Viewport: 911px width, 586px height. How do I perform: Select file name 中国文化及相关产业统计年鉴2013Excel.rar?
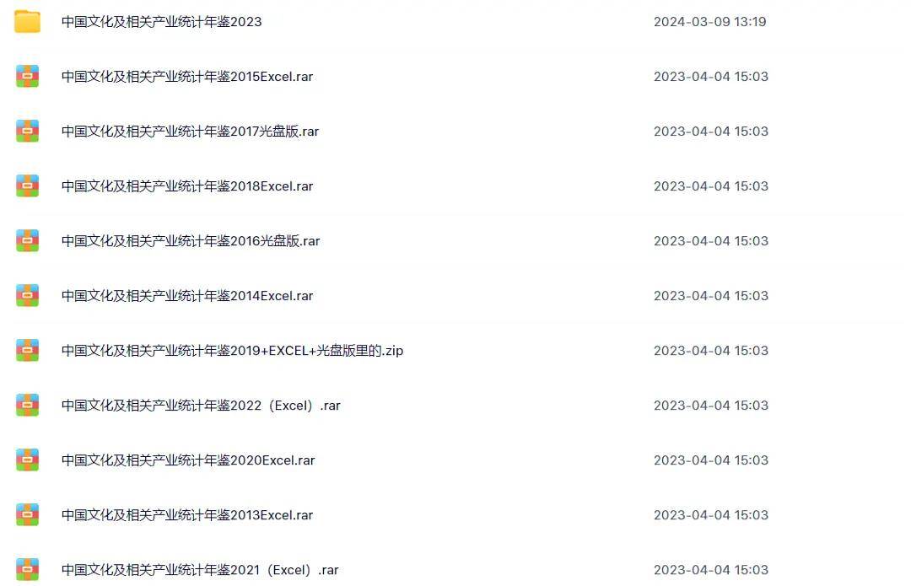(x=187, y=515)
